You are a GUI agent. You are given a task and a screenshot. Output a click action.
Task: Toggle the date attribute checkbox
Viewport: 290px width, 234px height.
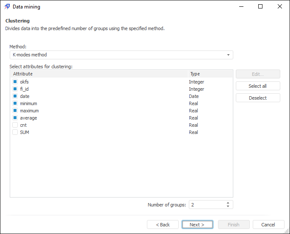coord(15,96)
